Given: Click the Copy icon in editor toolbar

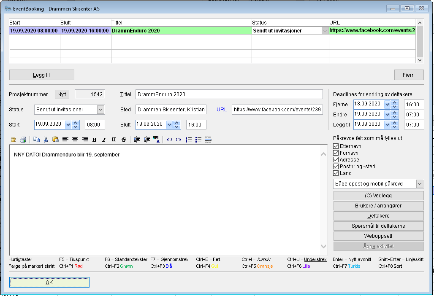Looking at the screenshot, I should pyautogui.click(x=36, y=140).
